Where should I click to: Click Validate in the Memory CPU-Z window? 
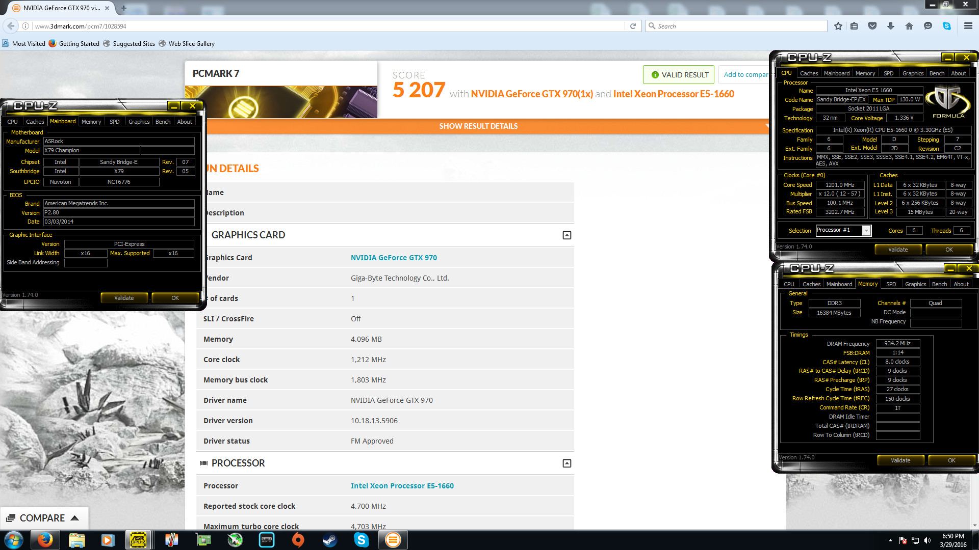click(900, 460)
